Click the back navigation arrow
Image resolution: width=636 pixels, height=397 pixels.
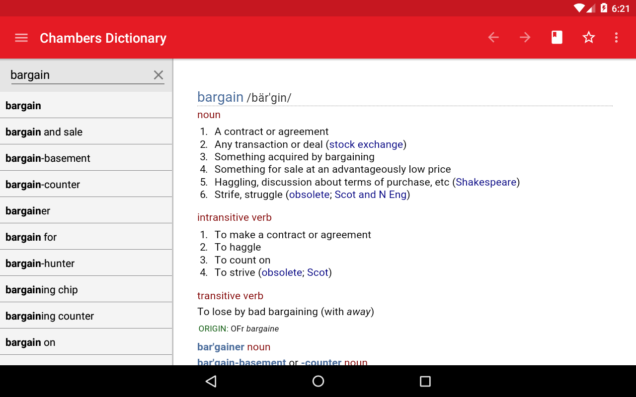(493, 37)
